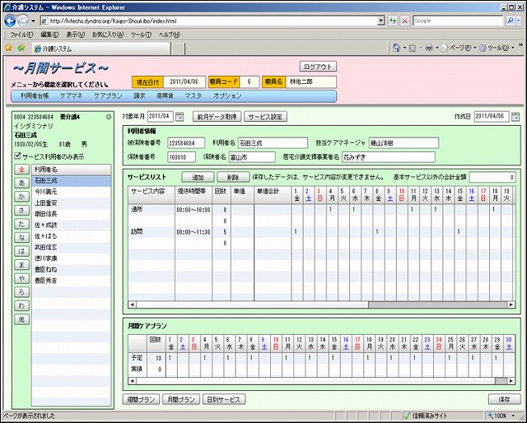Click the IE favorites star icon
The height and width of the screenshot is (423, 527).
tap(8, 49)
